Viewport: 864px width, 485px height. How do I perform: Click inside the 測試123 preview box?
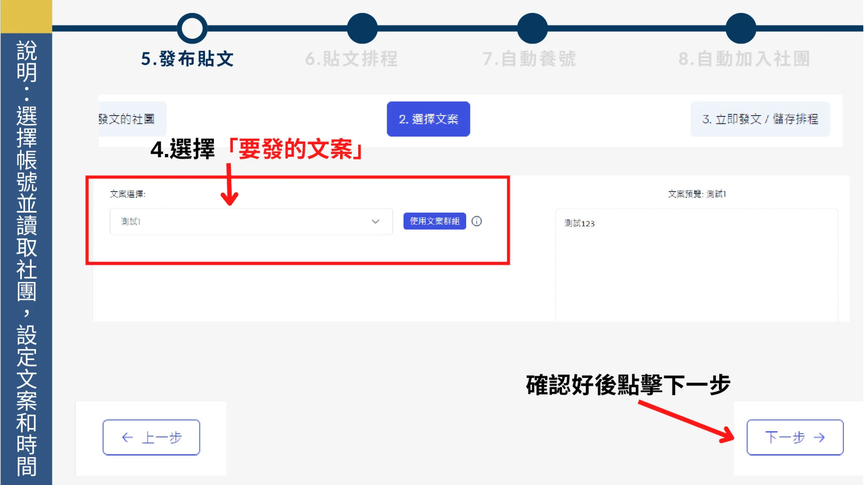[696, 266]
